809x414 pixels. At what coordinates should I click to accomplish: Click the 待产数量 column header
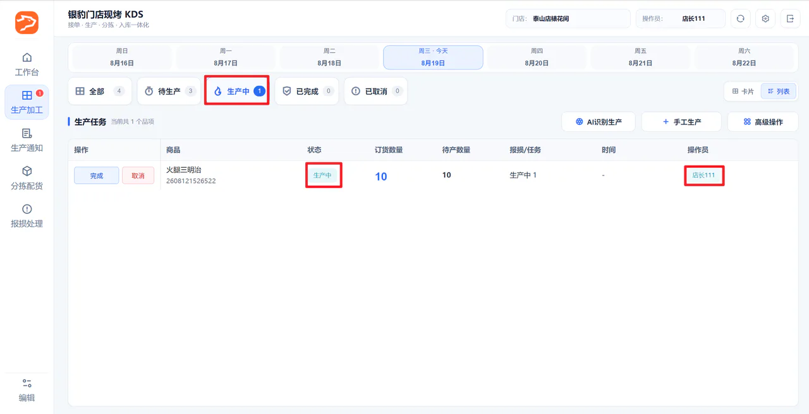pos(456,150)
